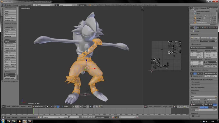219x123 pixels.
Task: Open the Procesar menu
Action: (x=16, y=5)
